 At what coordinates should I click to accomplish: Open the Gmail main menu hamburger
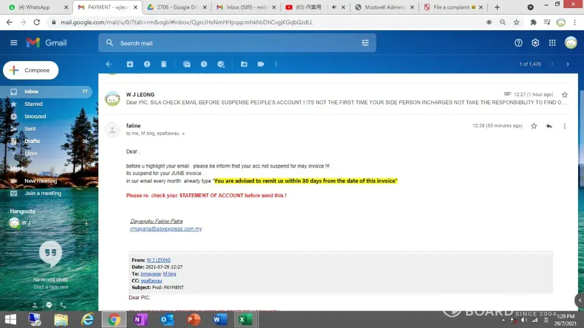[14, 43]
